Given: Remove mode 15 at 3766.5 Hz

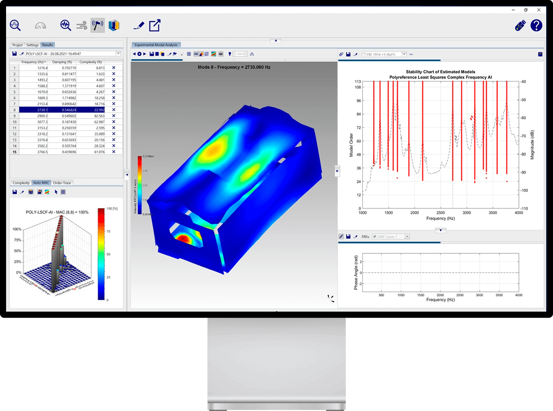Looking at the screenshot, I should (114, 152).
